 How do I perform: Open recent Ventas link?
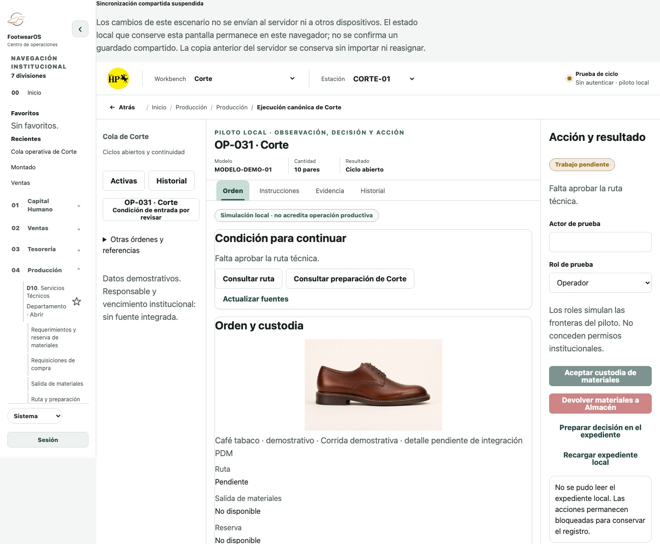pyautogui.click(x=21, y=183)
